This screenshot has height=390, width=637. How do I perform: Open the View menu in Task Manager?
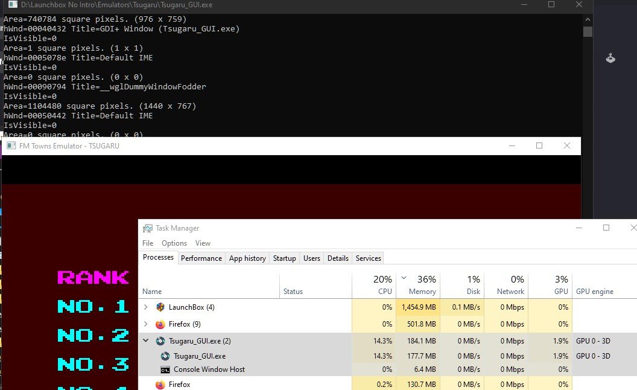[x=203, y=243]
